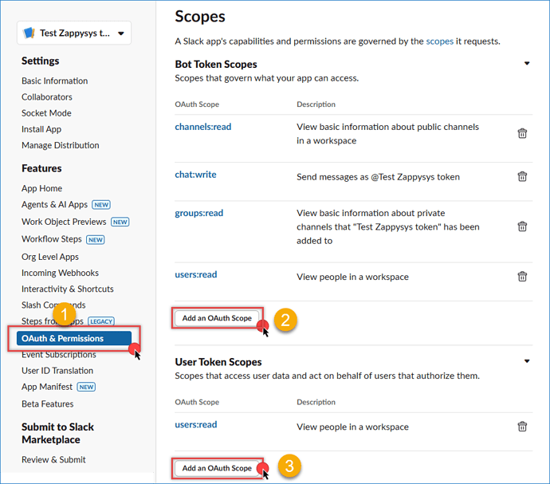Viewport: 550px width, 484px height.
Task: Open Event Subscriptions
Action: coord(58,355)
